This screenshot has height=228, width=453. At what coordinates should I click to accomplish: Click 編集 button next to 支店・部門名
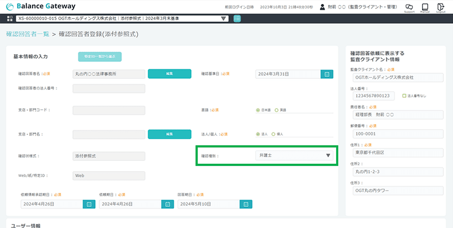click(x=169, y=134)
